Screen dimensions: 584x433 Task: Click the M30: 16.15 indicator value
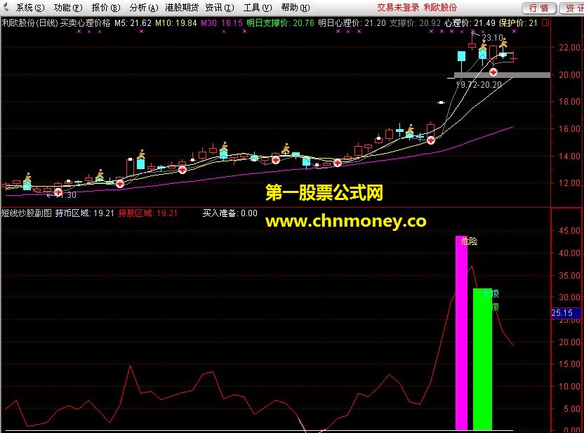pos(222,22)
